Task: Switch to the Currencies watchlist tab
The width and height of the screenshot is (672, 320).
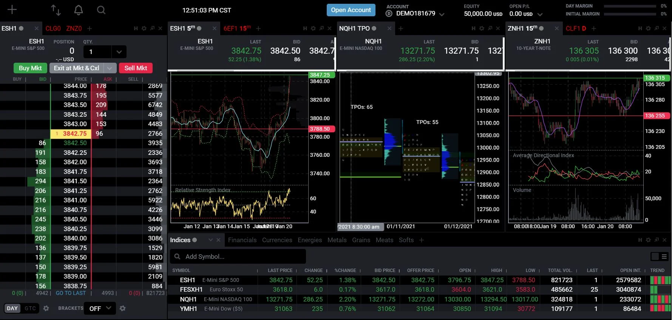Action: tap(277, 240)
